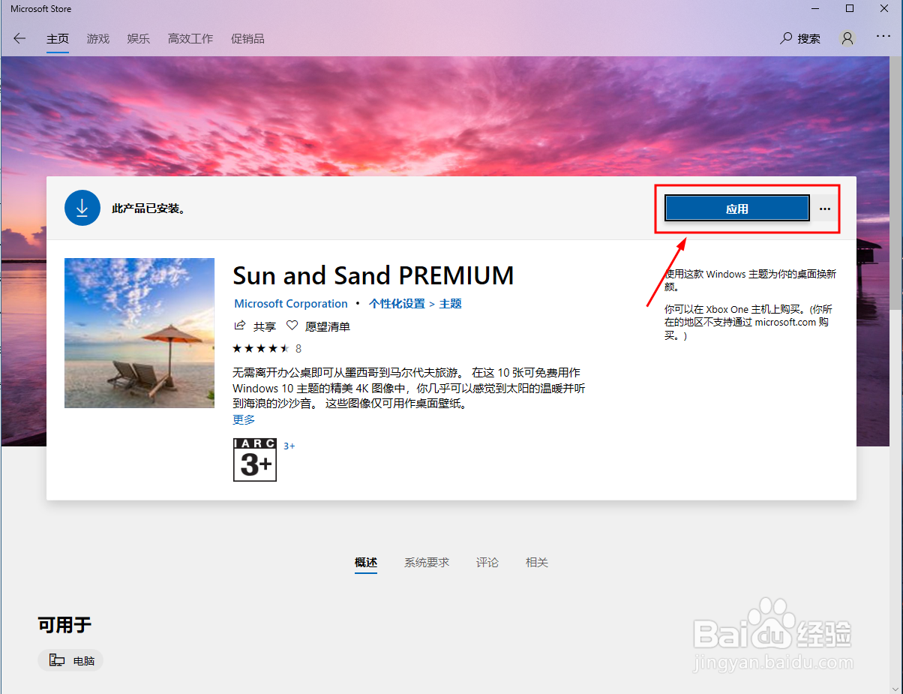903x694 pixels.
Task: Add theme to 愿望清单 via heart icon
Action: [x=292, y=326]
